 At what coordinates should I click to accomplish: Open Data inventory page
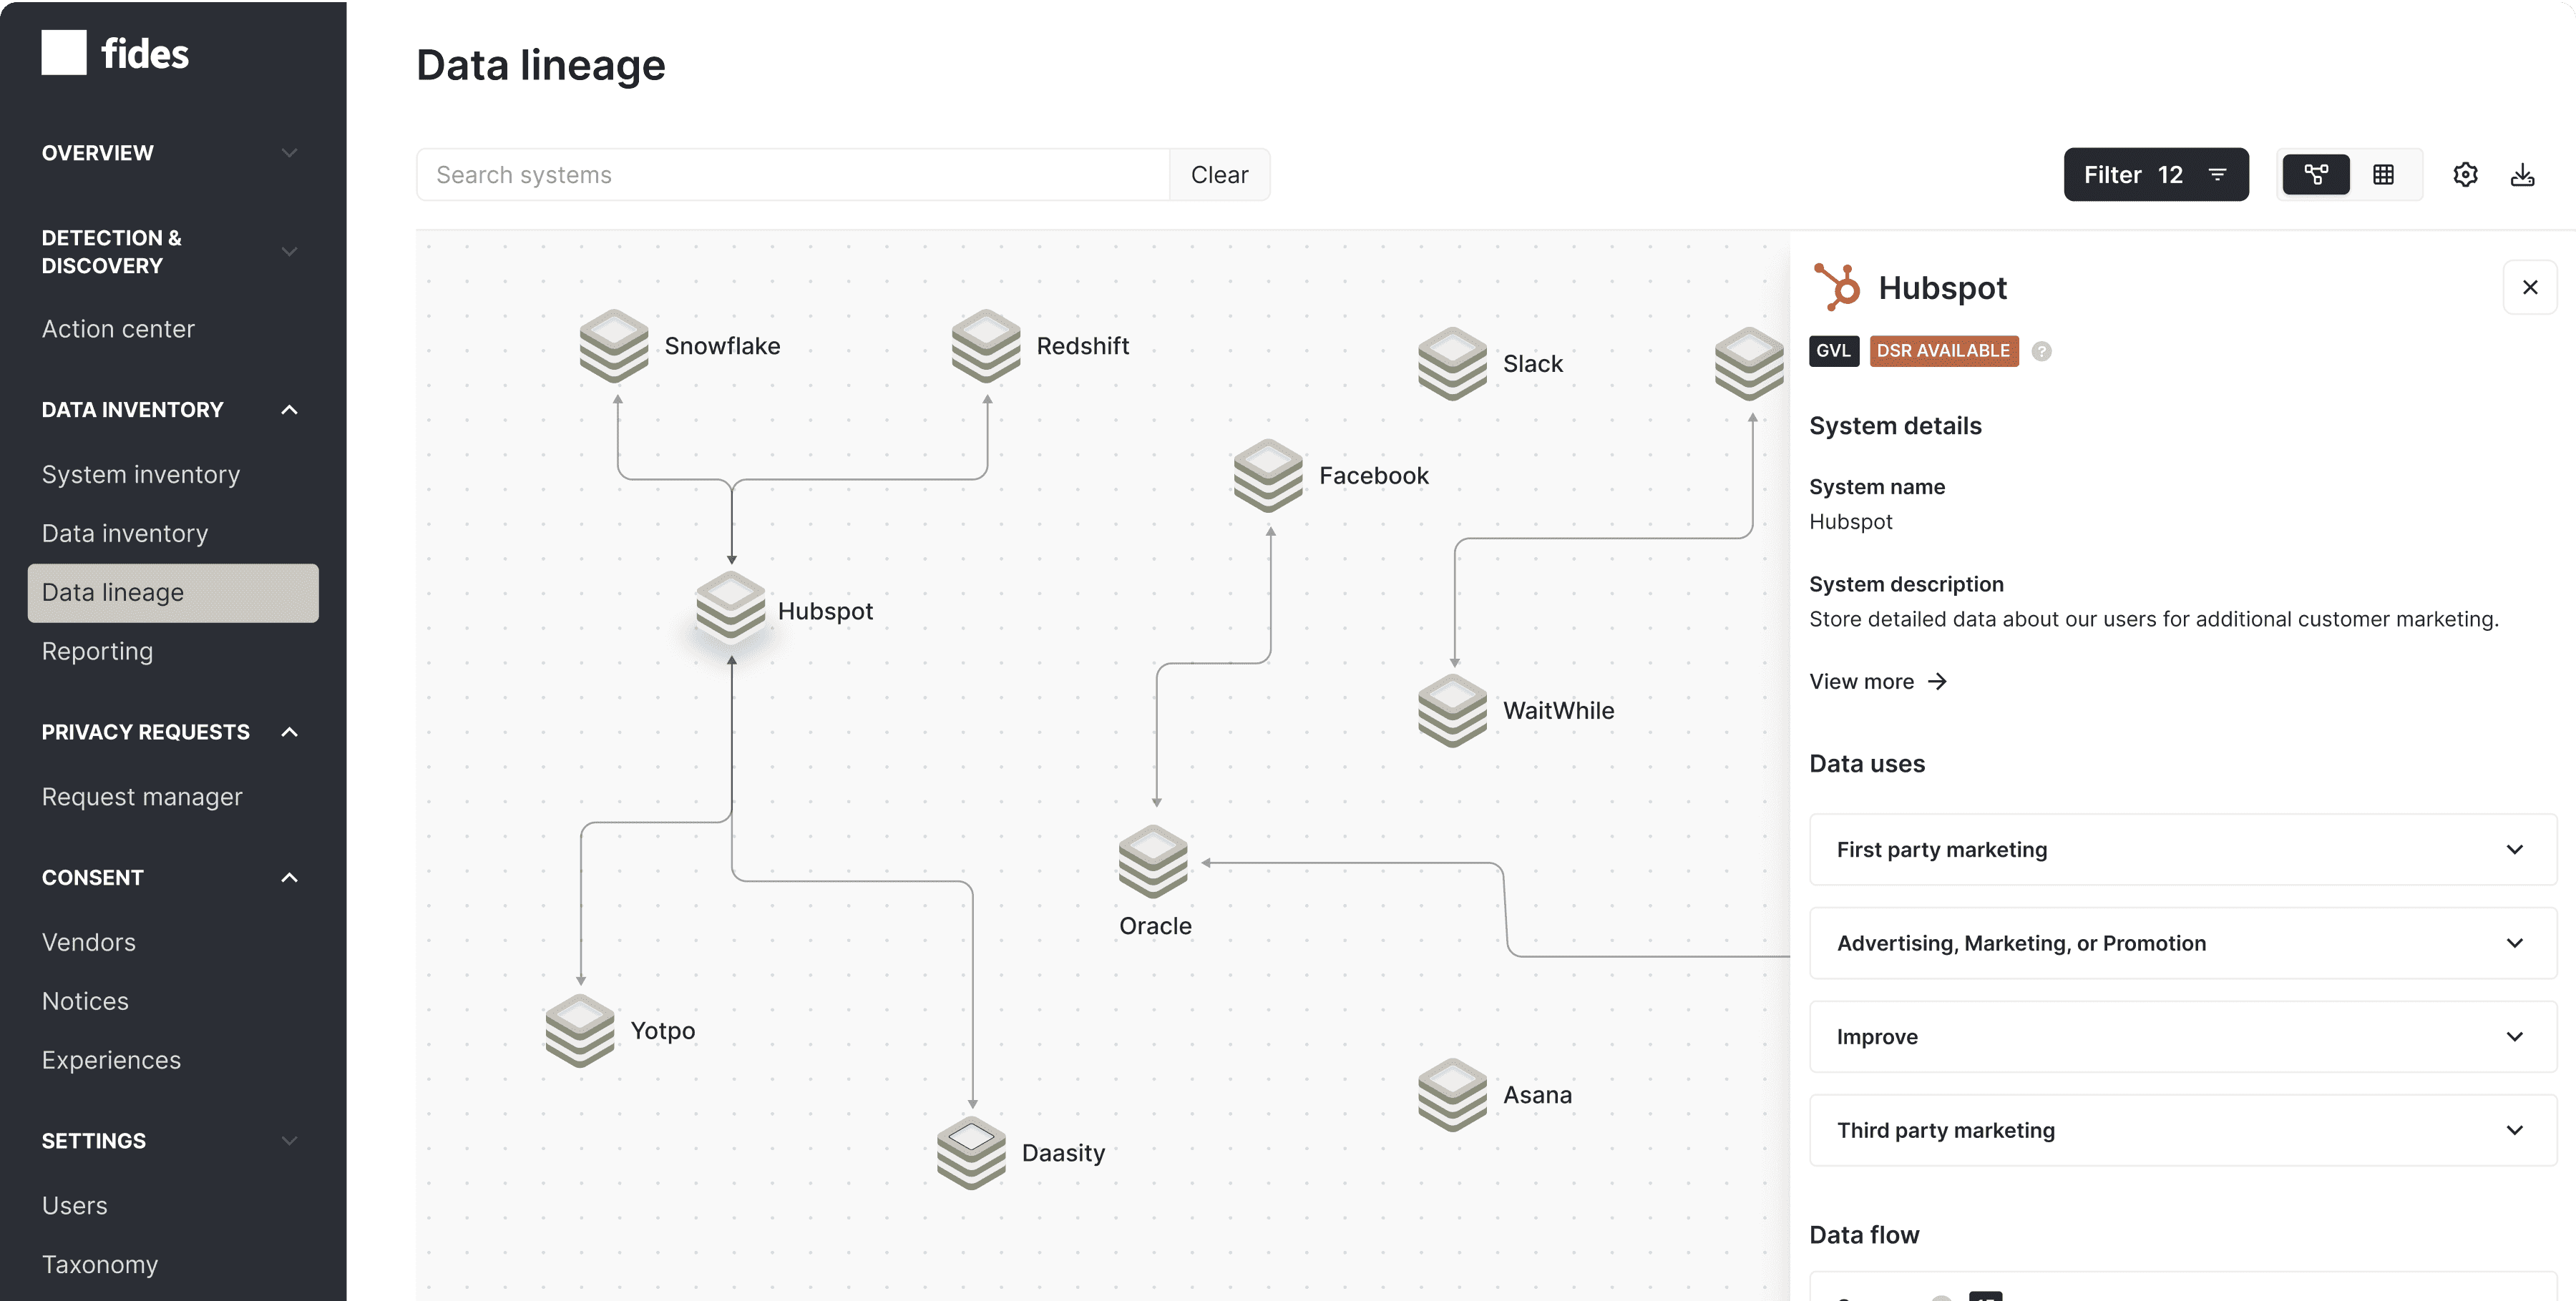[125, 534]
